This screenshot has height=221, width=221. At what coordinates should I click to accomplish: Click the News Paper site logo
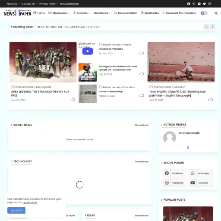tap(17, 13)
